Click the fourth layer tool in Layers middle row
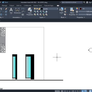The height and width of the screenshot is (92, 92). click(x=43, y=12)
